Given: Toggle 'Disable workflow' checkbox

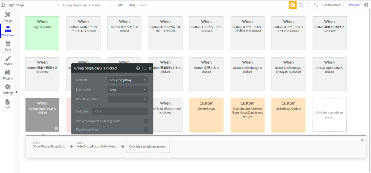Looking at the screenshot, I should [146, 129].
